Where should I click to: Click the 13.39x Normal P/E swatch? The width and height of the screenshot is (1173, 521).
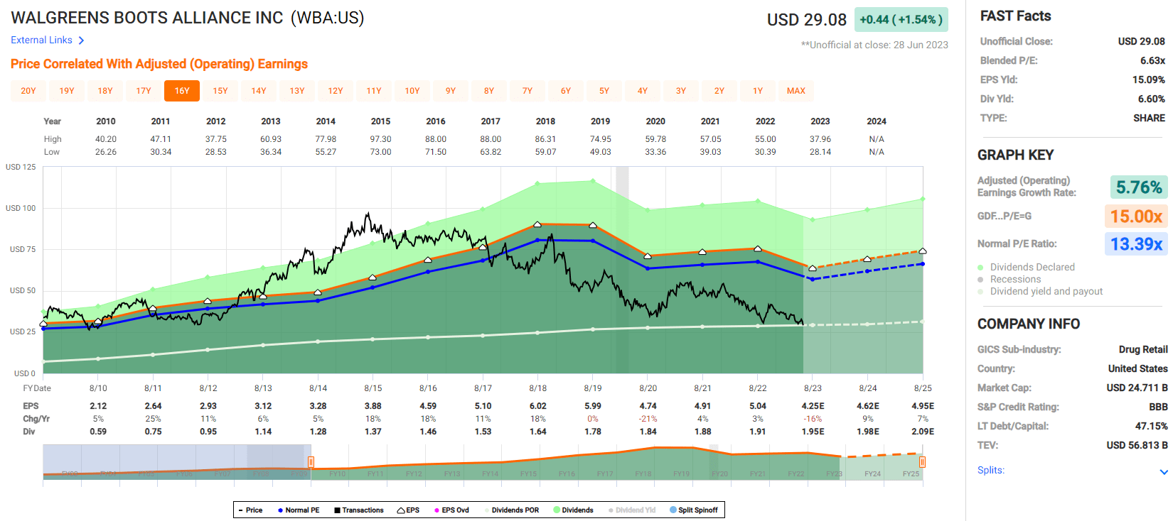pyautogui.click(x=1136, y=244)
